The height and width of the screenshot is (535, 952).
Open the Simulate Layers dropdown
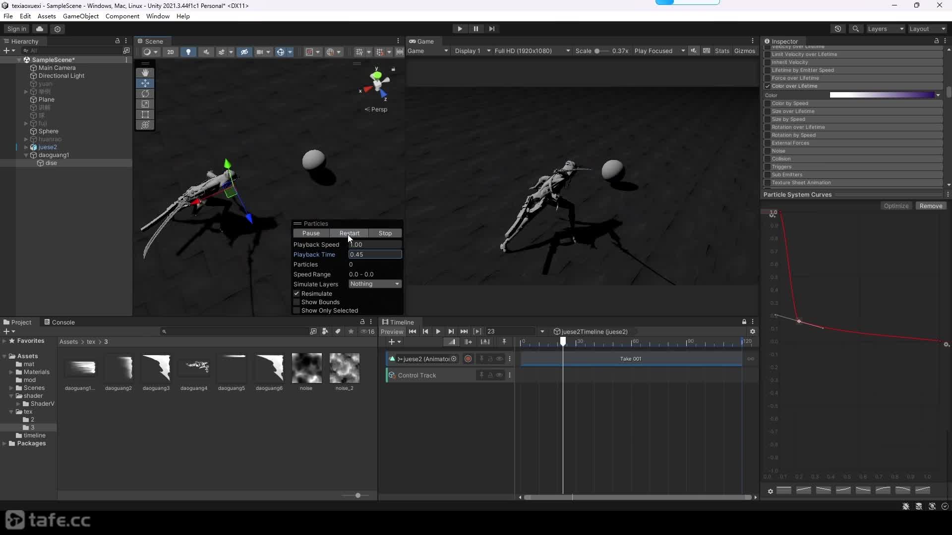pos(375,284)
